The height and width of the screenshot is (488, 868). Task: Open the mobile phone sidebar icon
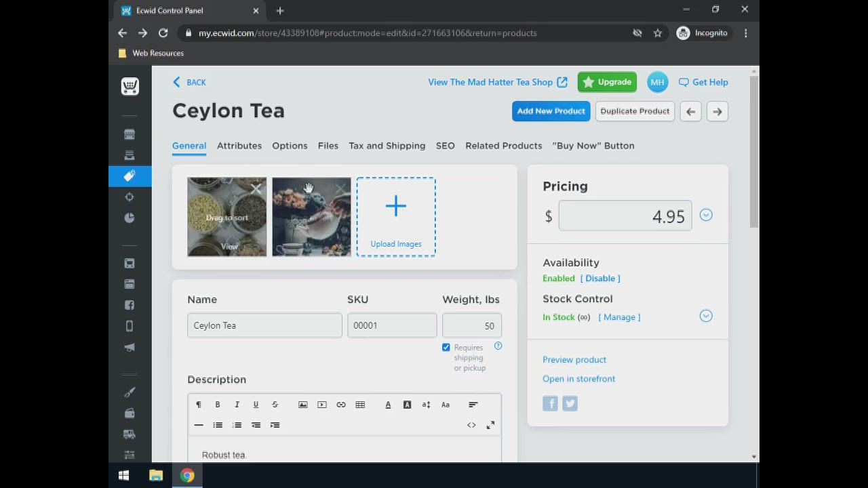point(130,326)
